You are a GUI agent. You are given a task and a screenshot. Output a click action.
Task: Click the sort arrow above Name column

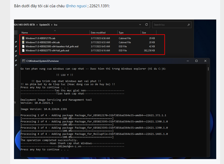(x=55, y=31)
